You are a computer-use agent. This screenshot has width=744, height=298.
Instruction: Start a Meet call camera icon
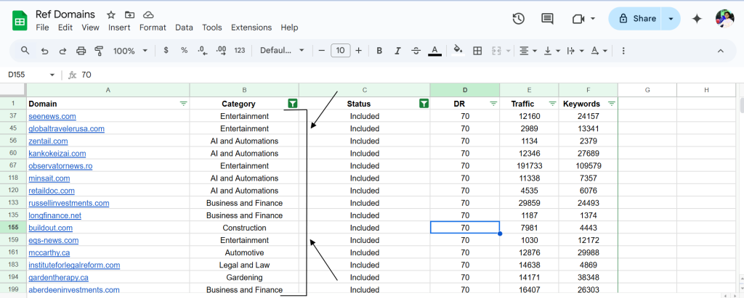pos(578,18)
